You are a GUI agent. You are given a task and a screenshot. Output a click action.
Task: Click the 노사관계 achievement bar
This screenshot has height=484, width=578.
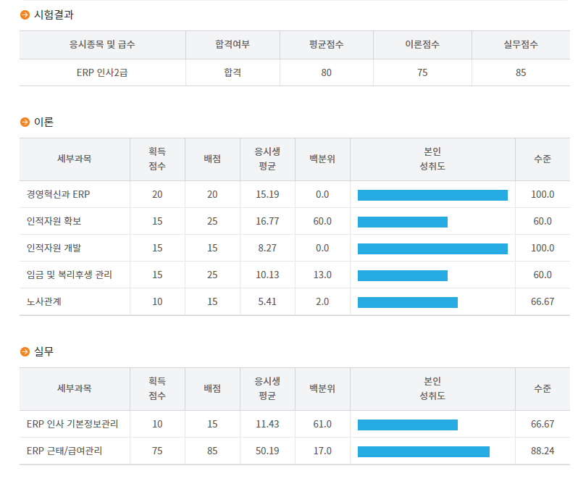point(408,302)
